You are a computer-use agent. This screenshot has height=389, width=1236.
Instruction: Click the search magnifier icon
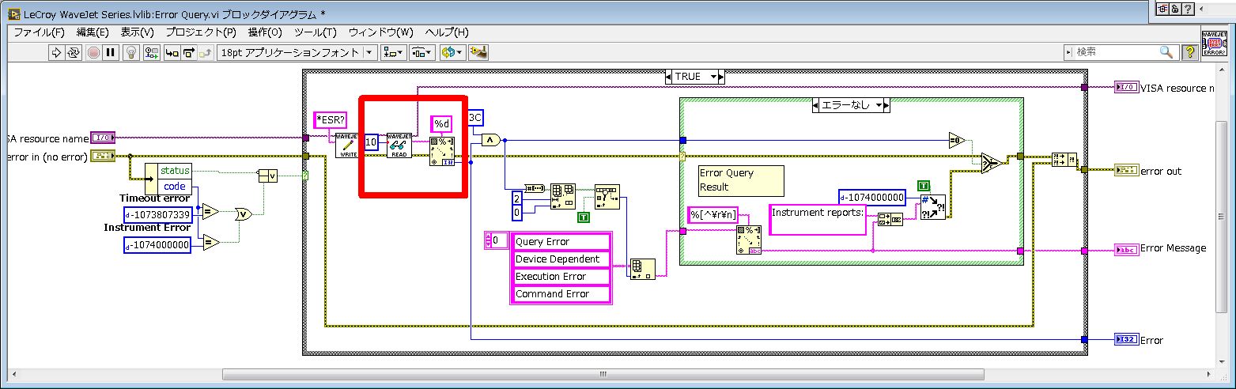pyautogui.click(x=1166, y=52)
